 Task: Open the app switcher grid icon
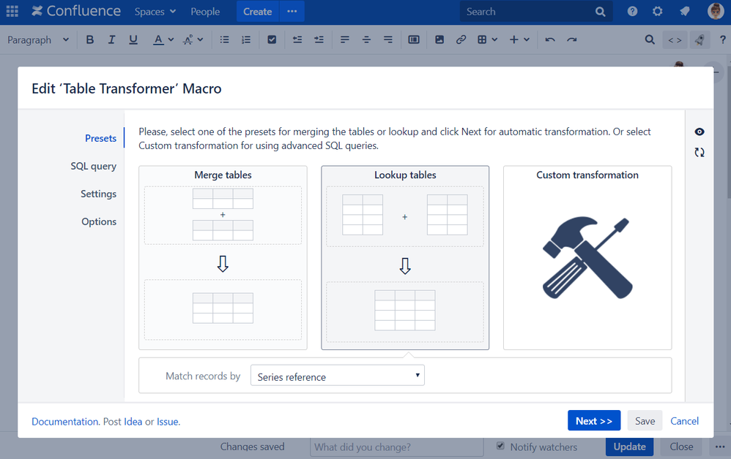[x=12, y=11]
